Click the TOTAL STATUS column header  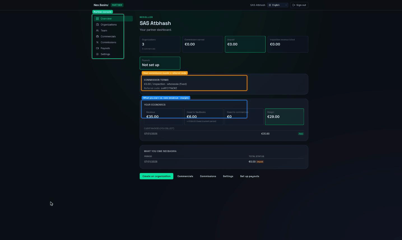click(x=256, y=156)
